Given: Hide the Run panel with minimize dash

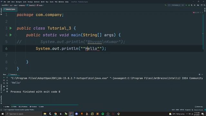Looking at the screenshot, I should (x=202, y=74).
